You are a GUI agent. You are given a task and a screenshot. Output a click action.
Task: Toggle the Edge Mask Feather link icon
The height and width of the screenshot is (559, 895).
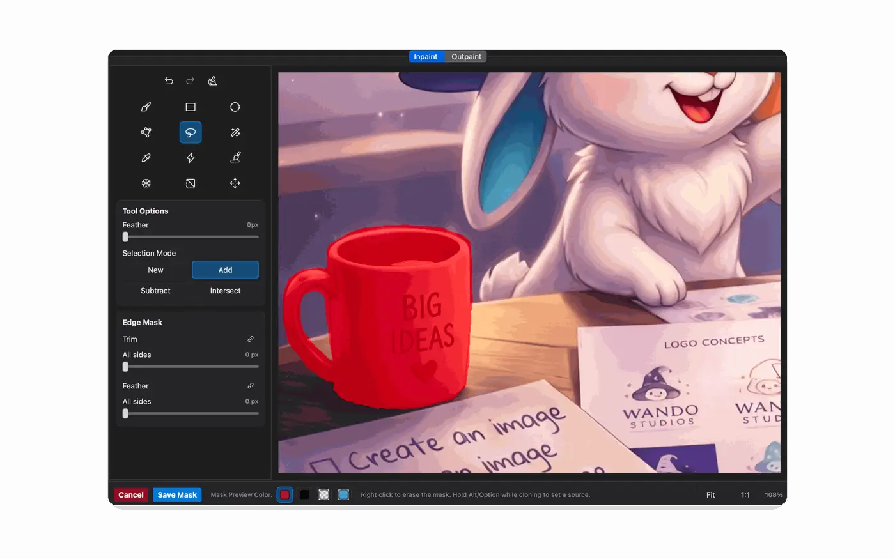(x=251, y=386)
